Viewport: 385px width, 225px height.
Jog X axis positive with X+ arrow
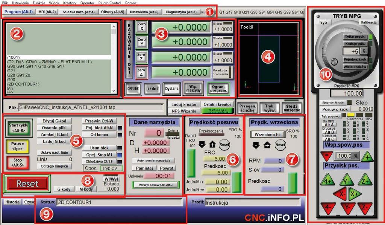[x=355, y=194]
